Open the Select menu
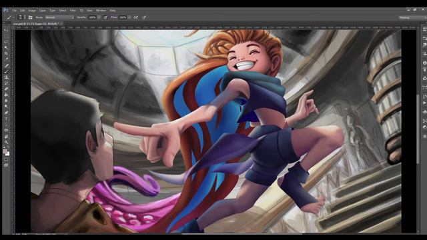Viewport: 427px width, 240px height. click(x=63, y=11)
